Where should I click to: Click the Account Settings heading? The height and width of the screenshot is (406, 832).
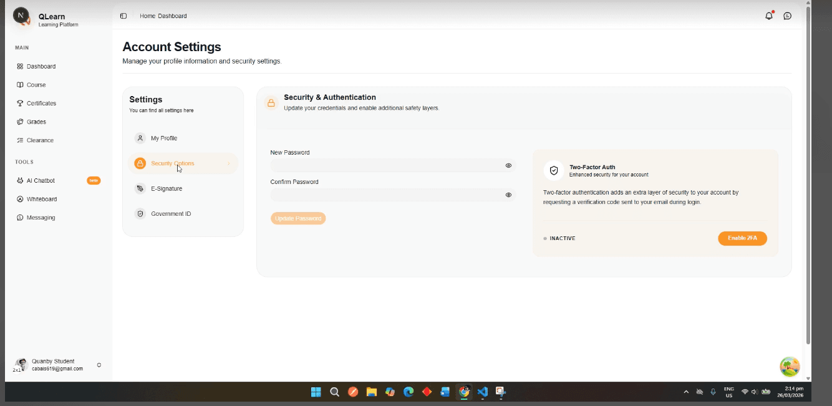(172, 47)
